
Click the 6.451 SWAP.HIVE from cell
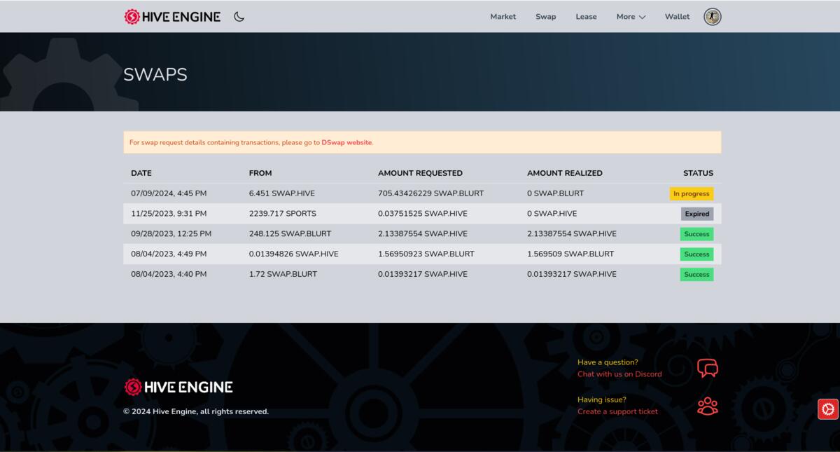tap(281, 193)
